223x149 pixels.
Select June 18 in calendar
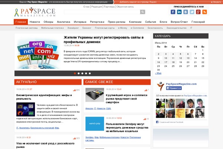pyautogui.click(x=173, y=62)
